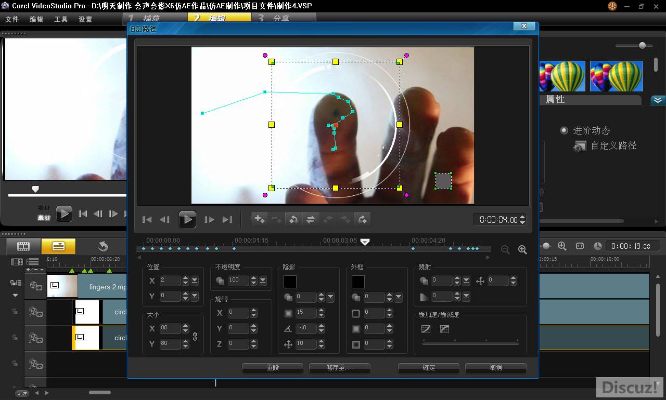Screen dimensions: 666x400
Task: Play the motion path preview
Action: 187,220
